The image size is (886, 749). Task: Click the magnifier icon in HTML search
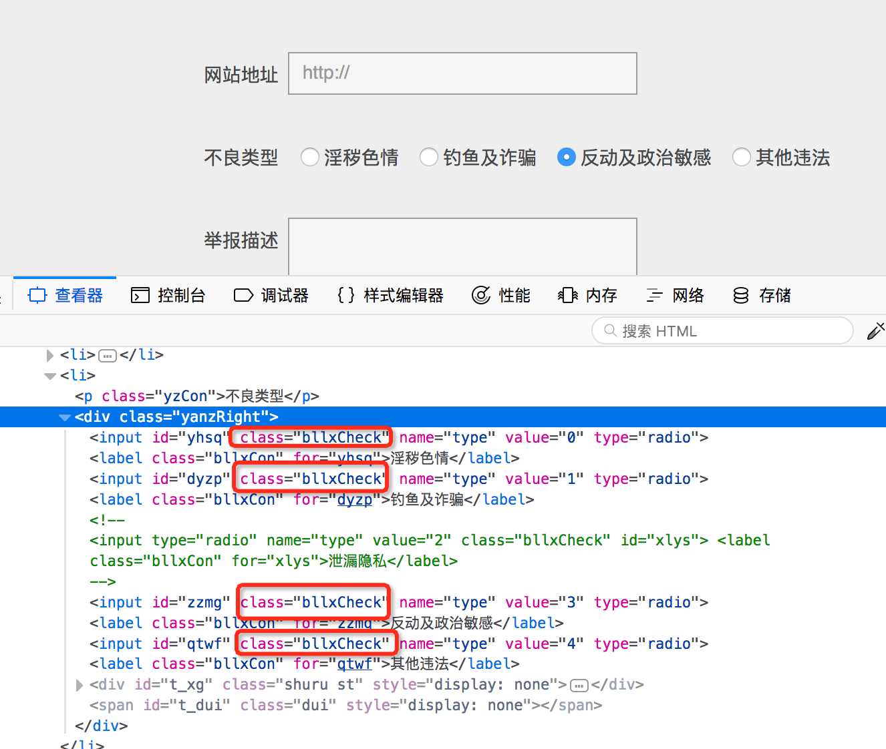click(610, 330)
